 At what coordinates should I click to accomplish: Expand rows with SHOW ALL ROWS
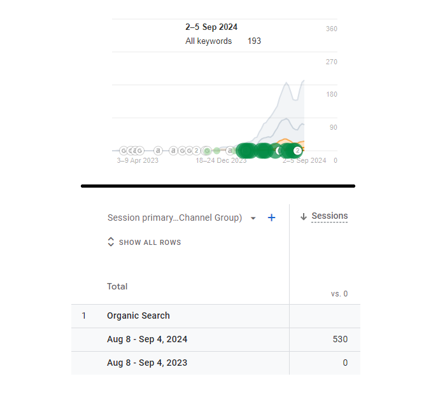coord(150,242)
